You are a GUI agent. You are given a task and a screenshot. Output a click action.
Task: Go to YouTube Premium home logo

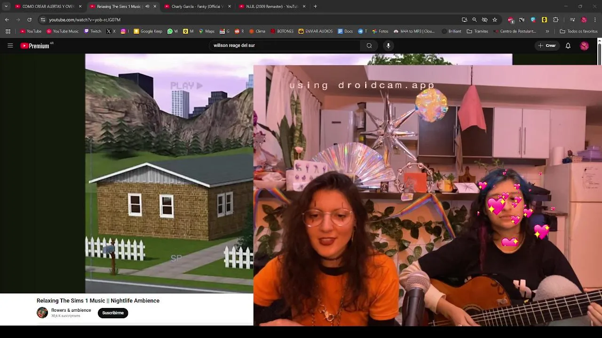point(35,46)
